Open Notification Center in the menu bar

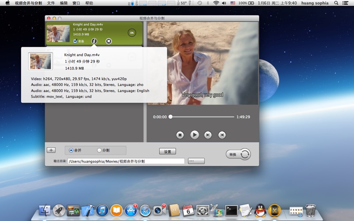tap(345, 3)
